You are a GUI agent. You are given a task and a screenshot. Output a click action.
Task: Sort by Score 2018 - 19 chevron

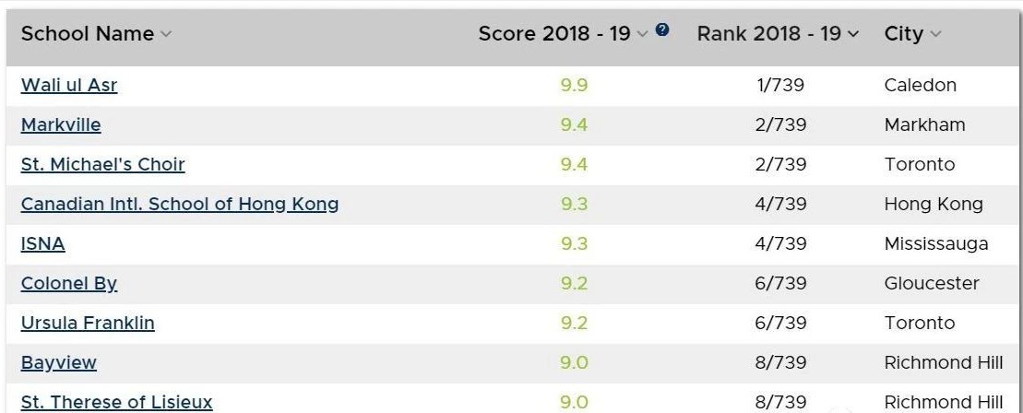(643, 34)
